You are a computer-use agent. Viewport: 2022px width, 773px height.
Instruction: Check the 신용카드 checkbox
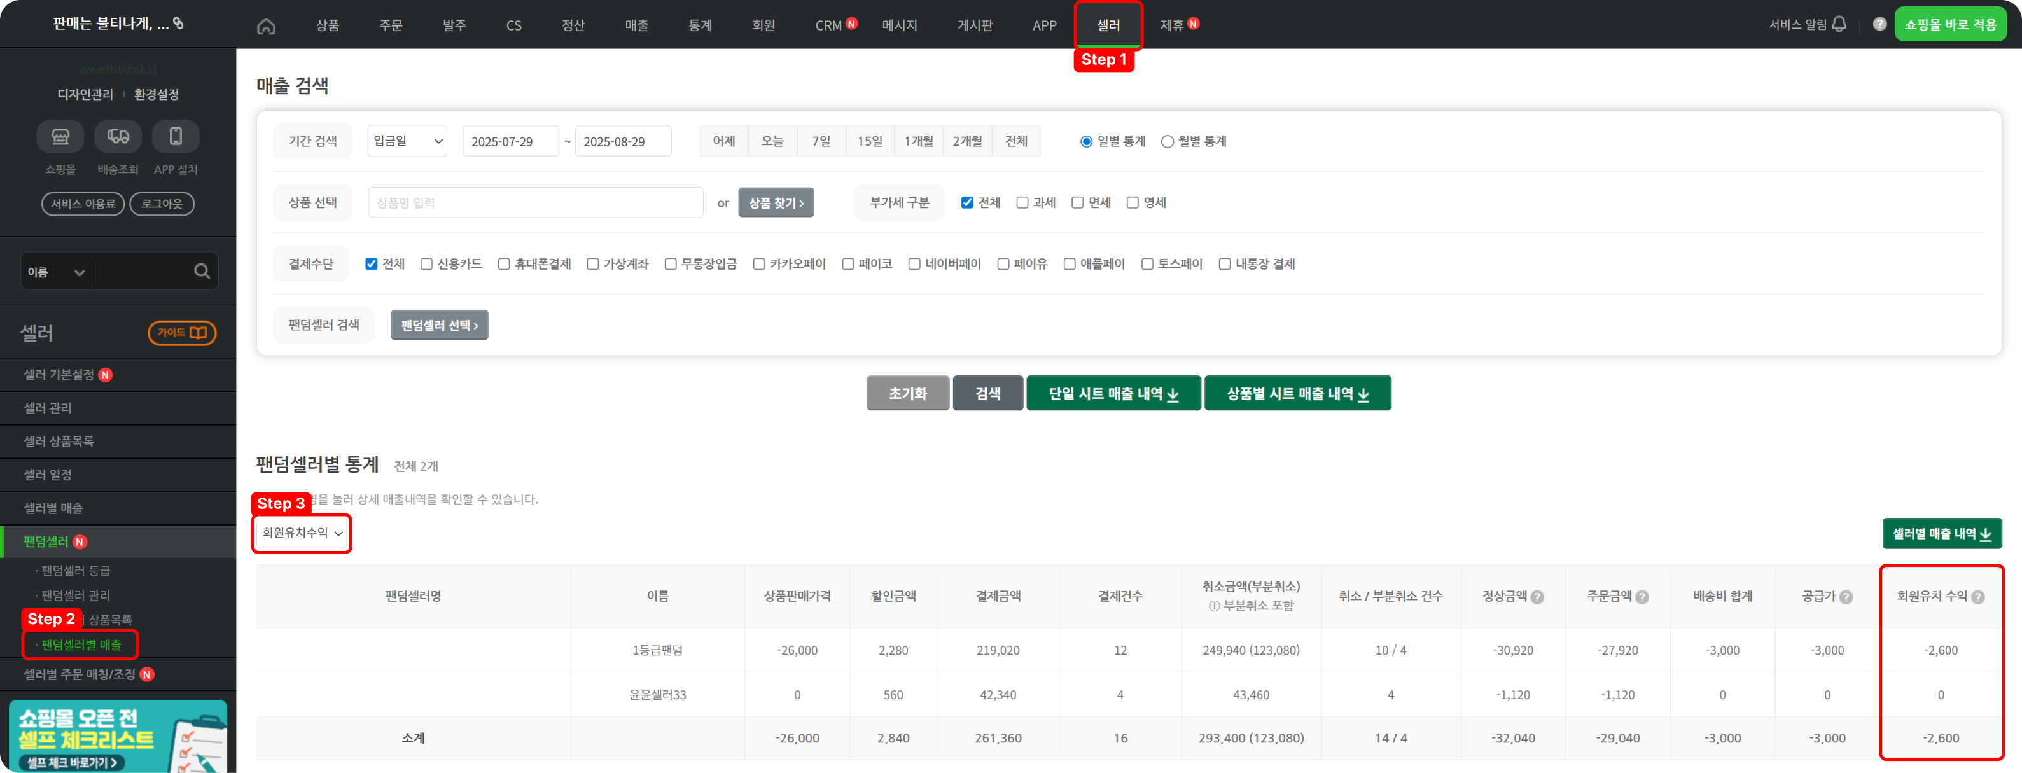(426, 263)
